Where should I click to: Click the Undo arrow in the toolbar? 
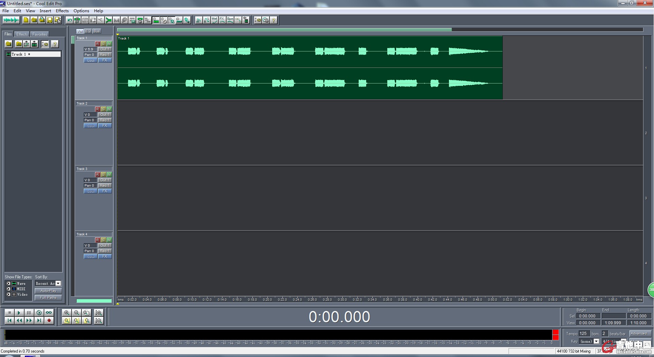[69, 20]
